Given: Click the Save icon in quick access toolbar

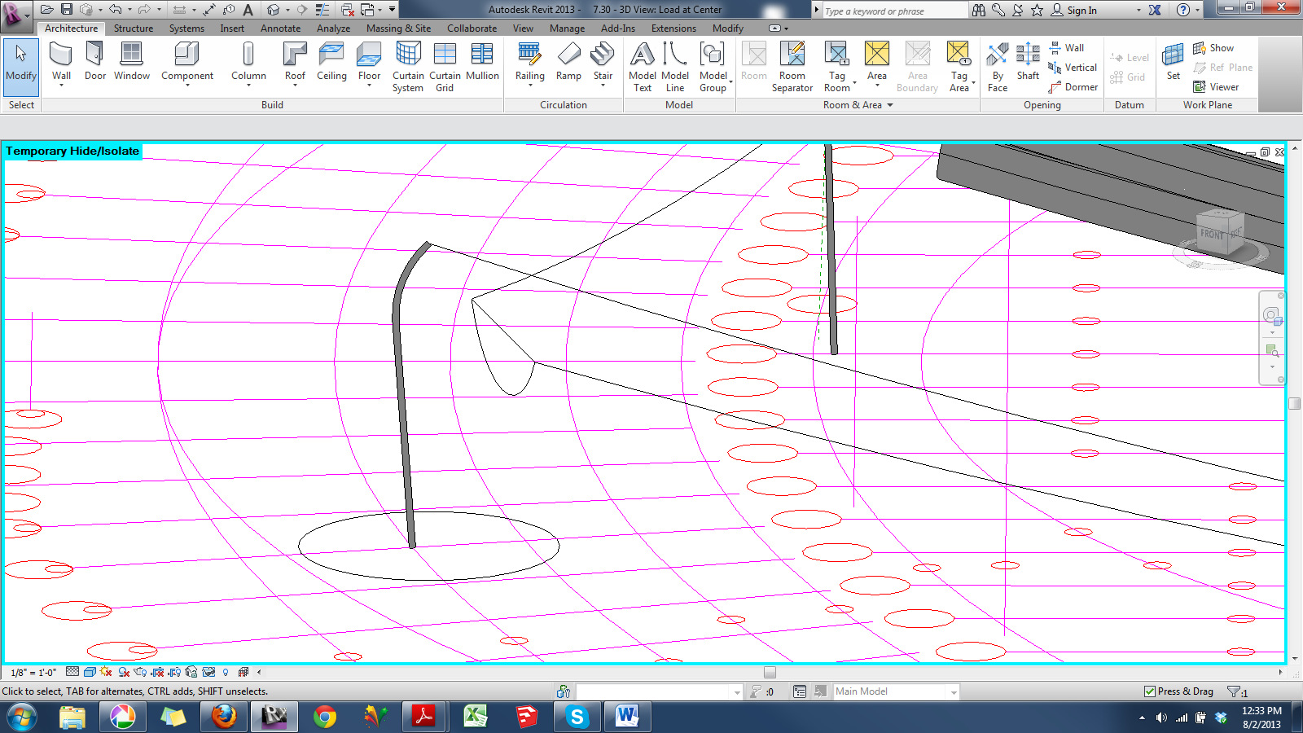Looking at the screenshot, I should pos(67,10).
